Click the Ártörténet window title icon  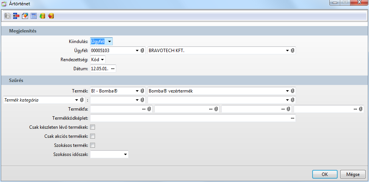4,4
